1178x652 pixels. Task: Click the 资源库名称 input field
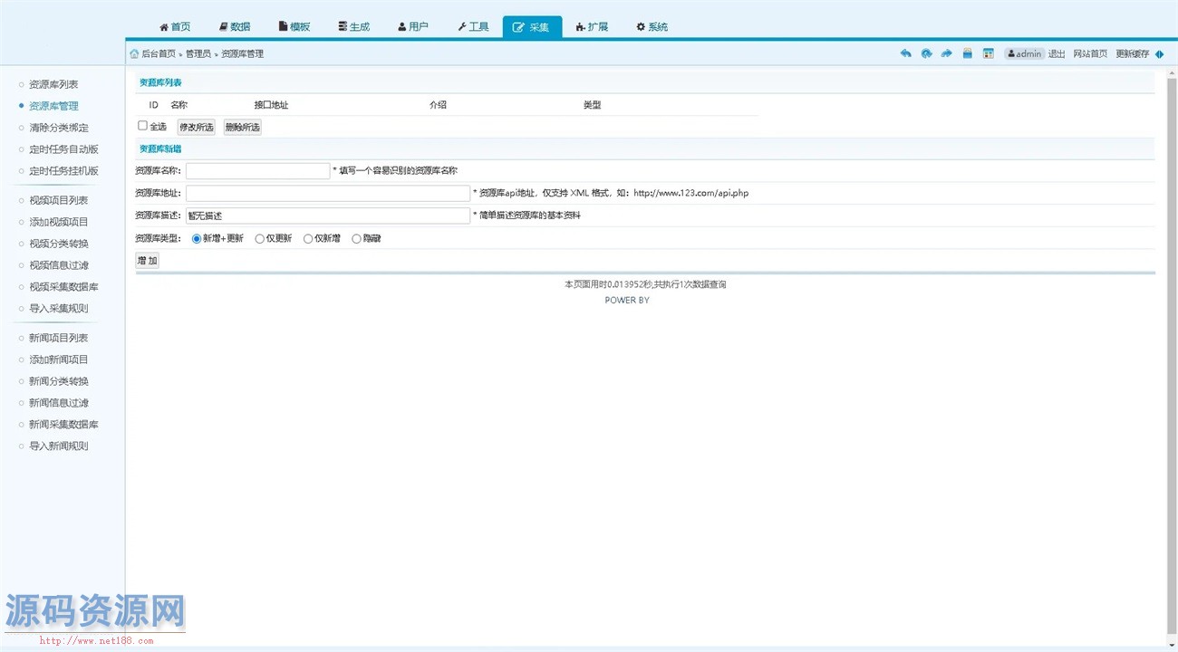[258, 170]
